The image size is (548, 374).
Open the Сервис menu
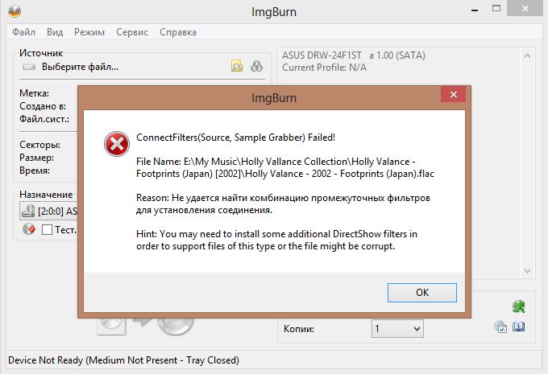132,32
